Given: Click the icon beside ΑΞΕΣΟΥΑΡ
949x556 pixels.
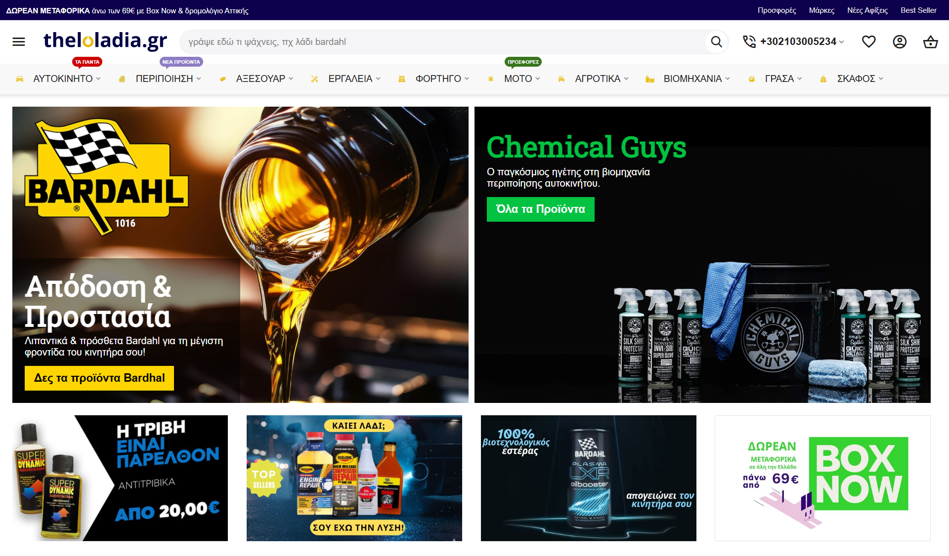Looking at the screenshot, I should [x=223, y=79].
